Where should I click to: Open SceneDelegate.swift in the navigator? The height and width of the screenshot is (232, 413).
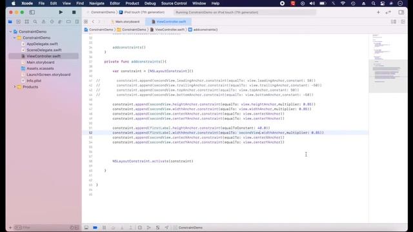(x=44, y=50)
